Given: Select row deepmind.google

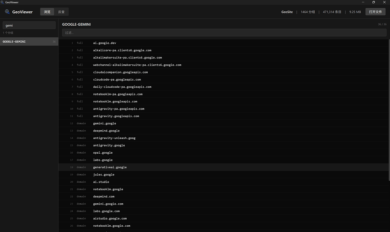Looking at the screenshot, I should point(223,131).
